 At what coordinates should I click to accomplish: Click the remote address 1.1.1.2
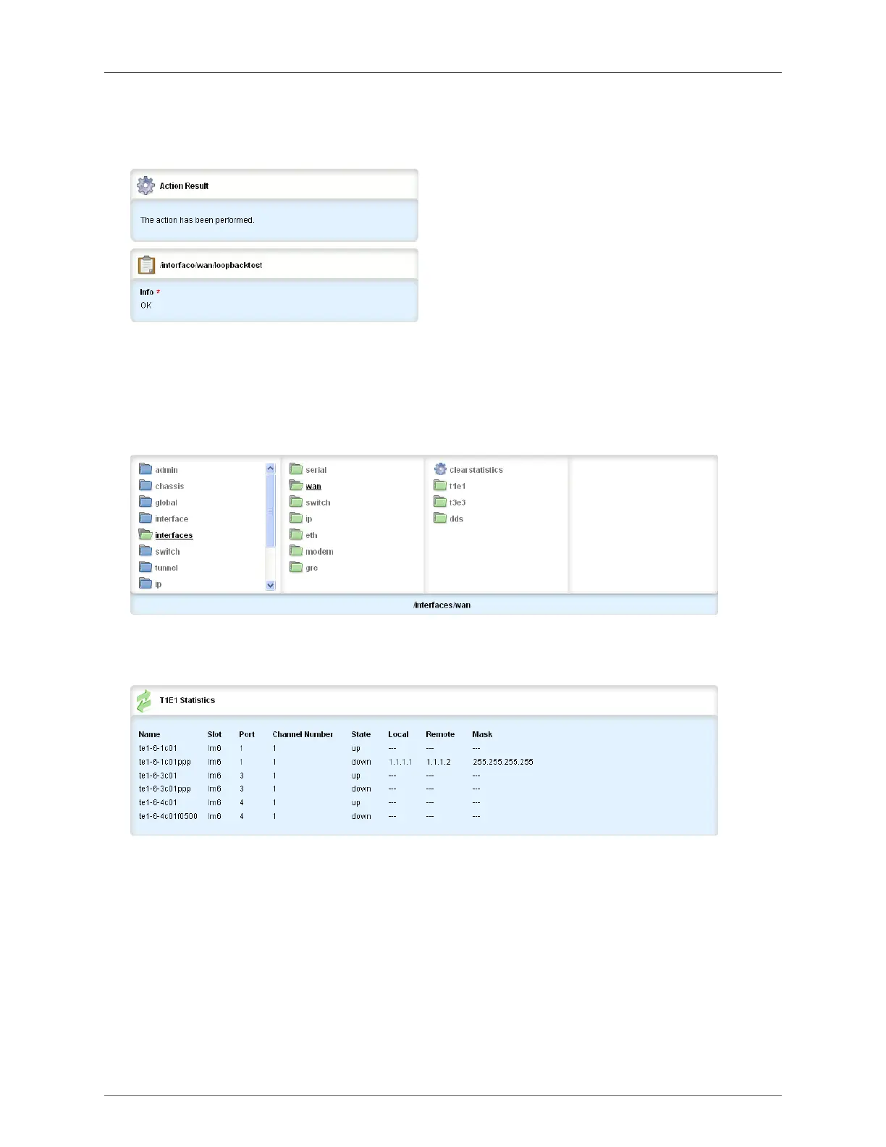pyautogui.click(x=438, y=762)
